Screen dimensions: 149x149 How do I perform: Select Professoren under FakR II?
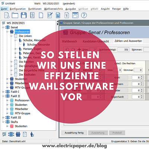point(22,100)
